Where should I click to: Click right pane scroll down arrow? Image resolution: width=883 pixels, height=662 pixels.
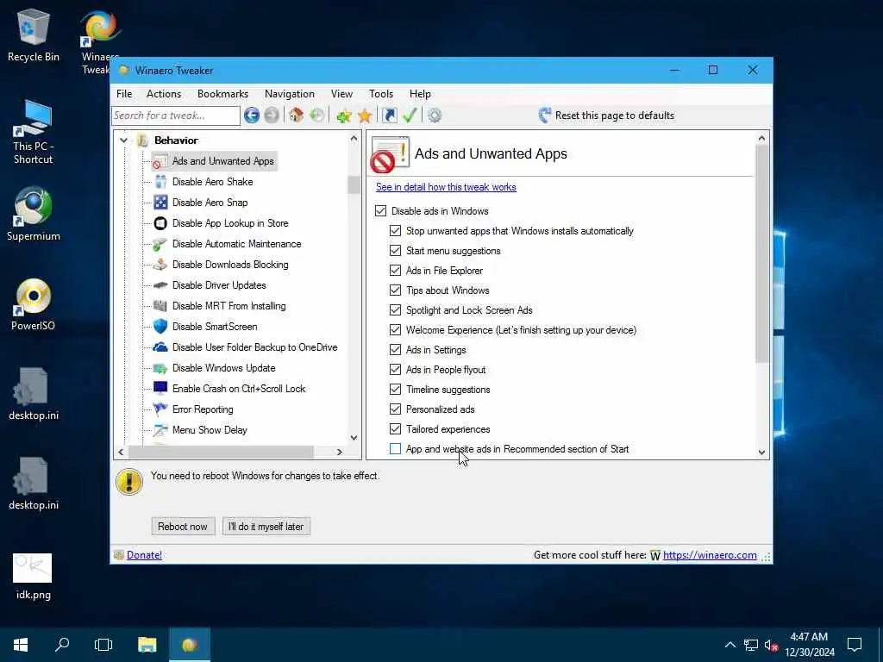[x=761, y=452]
